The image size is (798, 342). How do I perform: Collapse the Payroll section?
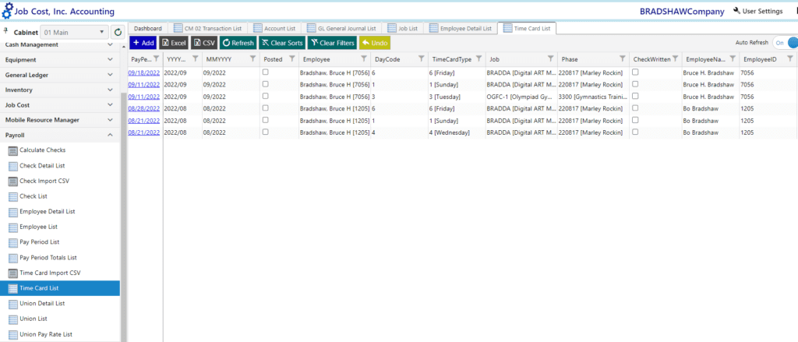[60, 136]
